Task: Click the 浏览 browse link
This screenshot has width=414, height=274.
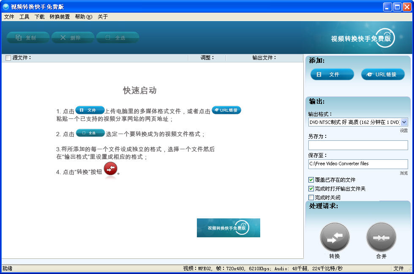Action: point(403,173)
